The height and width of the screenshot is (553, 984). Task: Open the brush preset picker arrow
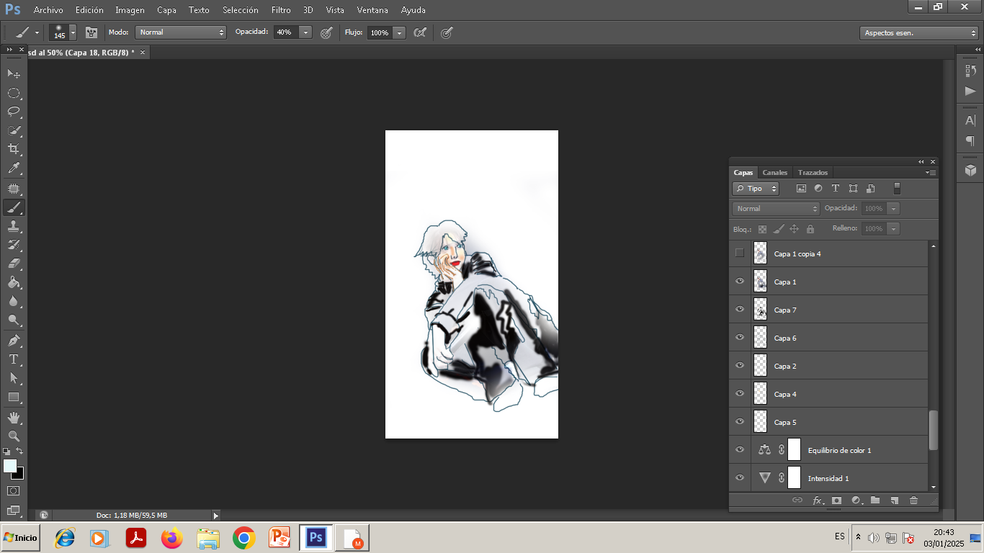coord(73,32)
